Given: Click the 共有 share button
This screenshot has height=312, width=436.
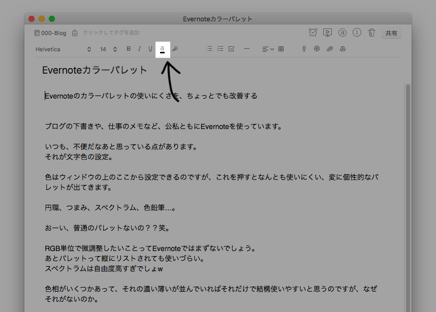Looking at the screenshot, I should [391, 33].
